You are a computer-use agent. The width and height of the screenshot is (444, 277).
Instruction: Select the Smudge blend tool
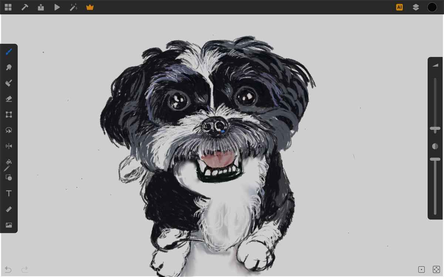click(9, 67)
